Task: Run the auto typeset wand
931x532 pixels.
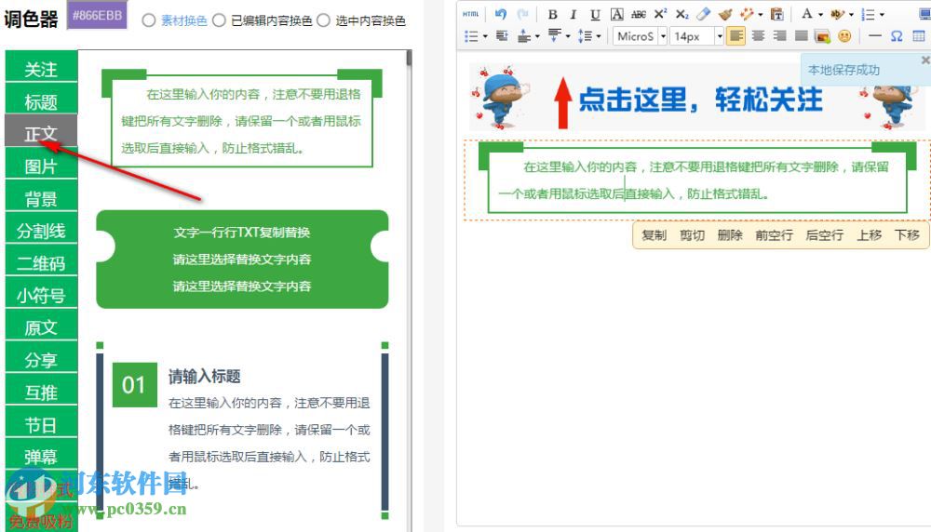Action: click(x=747, y=14)
